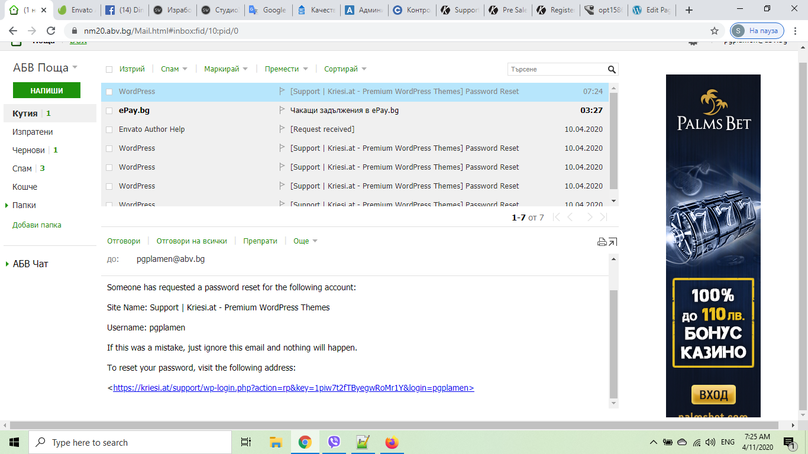Open Още dropdown in message actions

coord(306,241)
